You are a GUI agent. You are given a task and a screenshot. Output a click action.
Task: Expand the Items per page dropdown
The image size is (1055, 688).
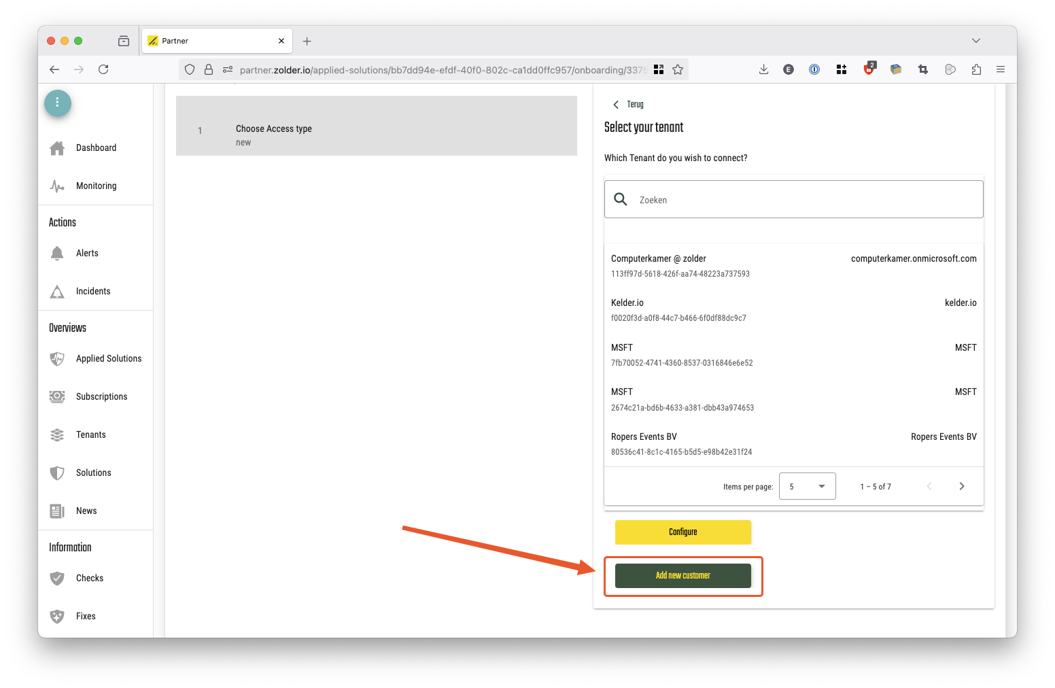pos(807,486)
